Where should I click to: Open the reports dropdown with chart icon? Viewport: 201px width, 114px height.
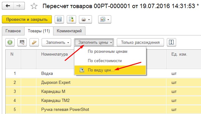105,19
